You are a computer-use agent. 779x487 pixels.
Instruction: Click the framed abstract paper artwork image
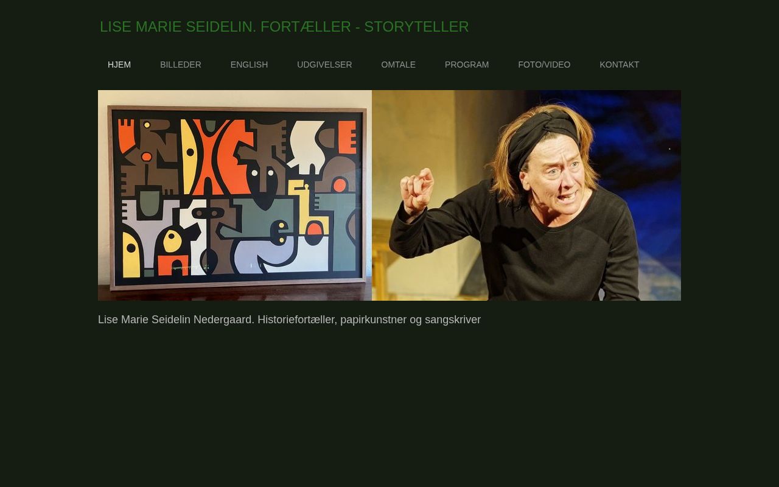point(235,195)
